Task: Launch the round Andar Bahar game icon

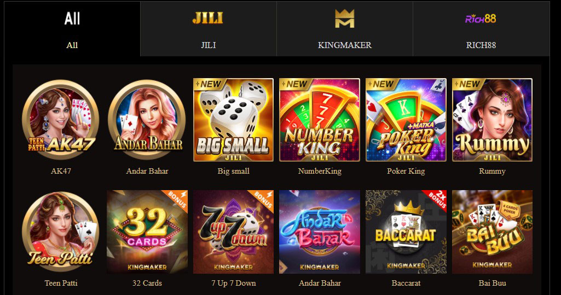Action: click(147, 120)
